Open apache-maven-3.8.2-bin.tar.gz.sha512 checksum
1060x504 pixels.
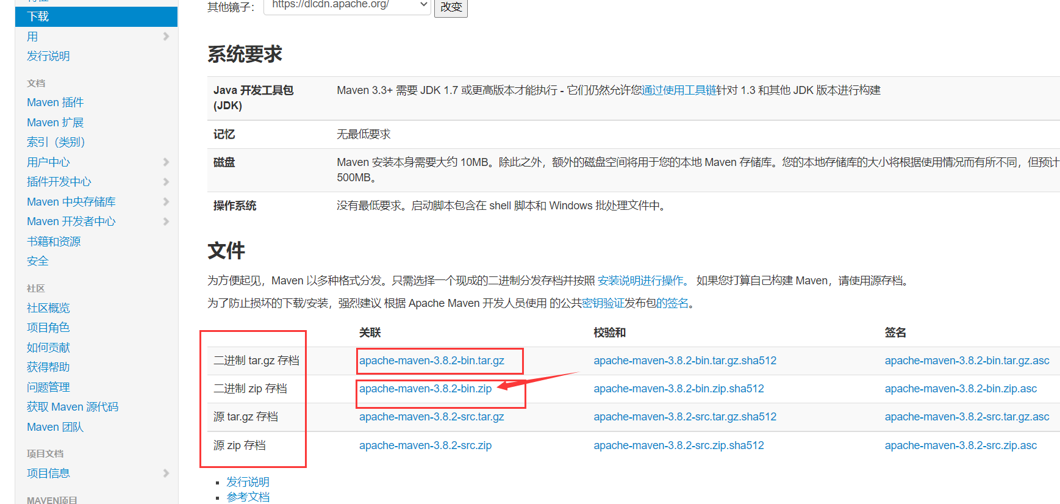(x=685, y=361)
